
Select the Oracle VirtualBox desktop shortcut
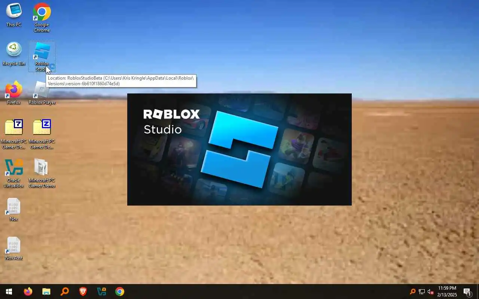click(x=14, y=173)
